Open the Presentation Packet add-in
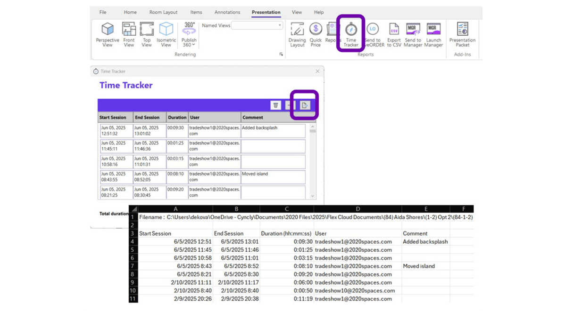The image size is (566, 311). [x=462, y=34]
